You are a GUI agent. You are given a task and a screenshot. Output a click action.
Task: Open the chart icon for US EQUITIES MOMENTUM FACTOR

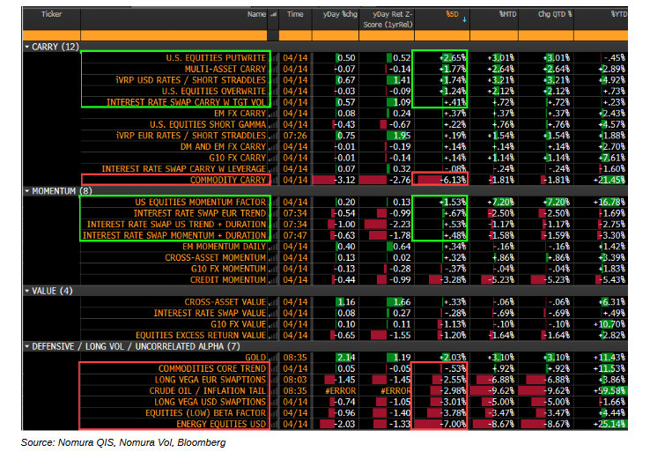click(x=273, y=202)
